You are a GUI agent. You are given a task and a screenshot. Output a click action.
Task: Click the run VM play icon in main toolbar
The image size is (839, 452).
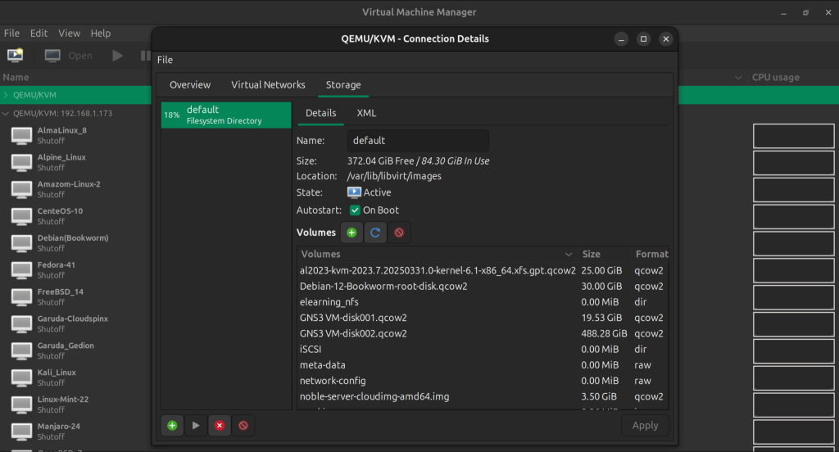click(x=118, y=56)
